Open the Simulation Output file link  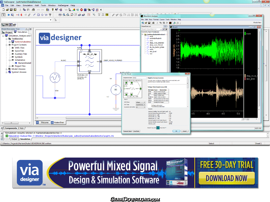(61, 136)
